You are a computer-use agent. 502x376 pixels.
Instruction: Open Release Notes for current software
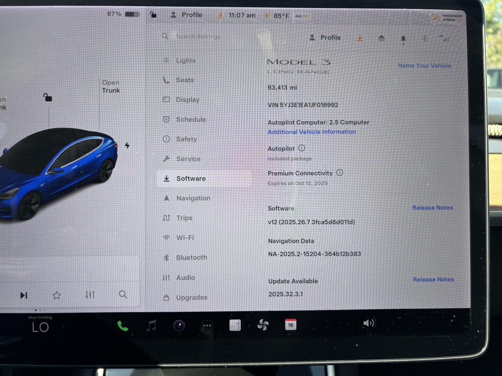pos(433,208)
